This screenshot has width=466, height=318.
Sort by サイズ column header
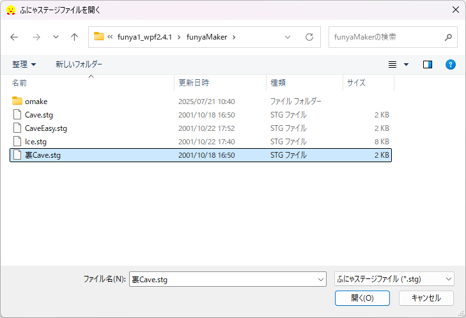tap(356, 83)
